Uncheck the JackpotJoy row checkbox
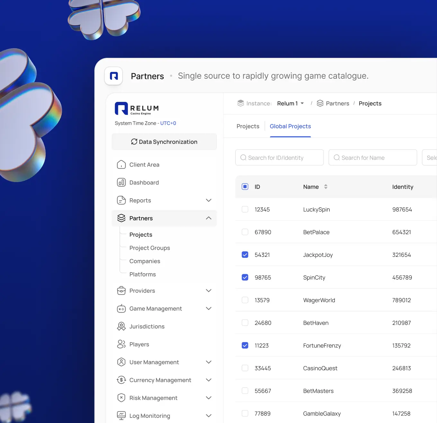 (245, 255)
